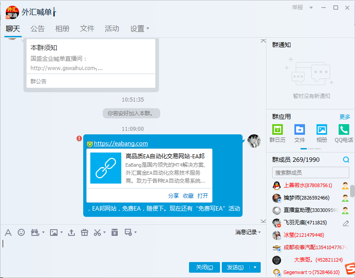Click the message input text area

point(132,249)
